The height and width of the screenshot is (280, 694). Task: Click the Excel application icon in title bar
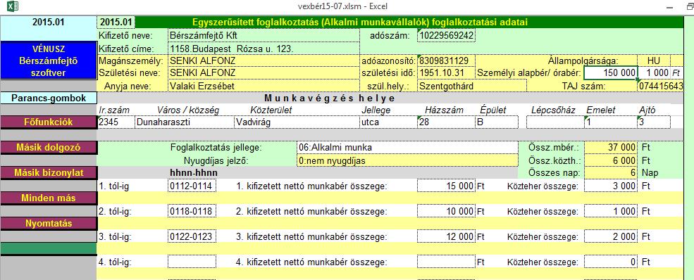(x=12, y=6)
